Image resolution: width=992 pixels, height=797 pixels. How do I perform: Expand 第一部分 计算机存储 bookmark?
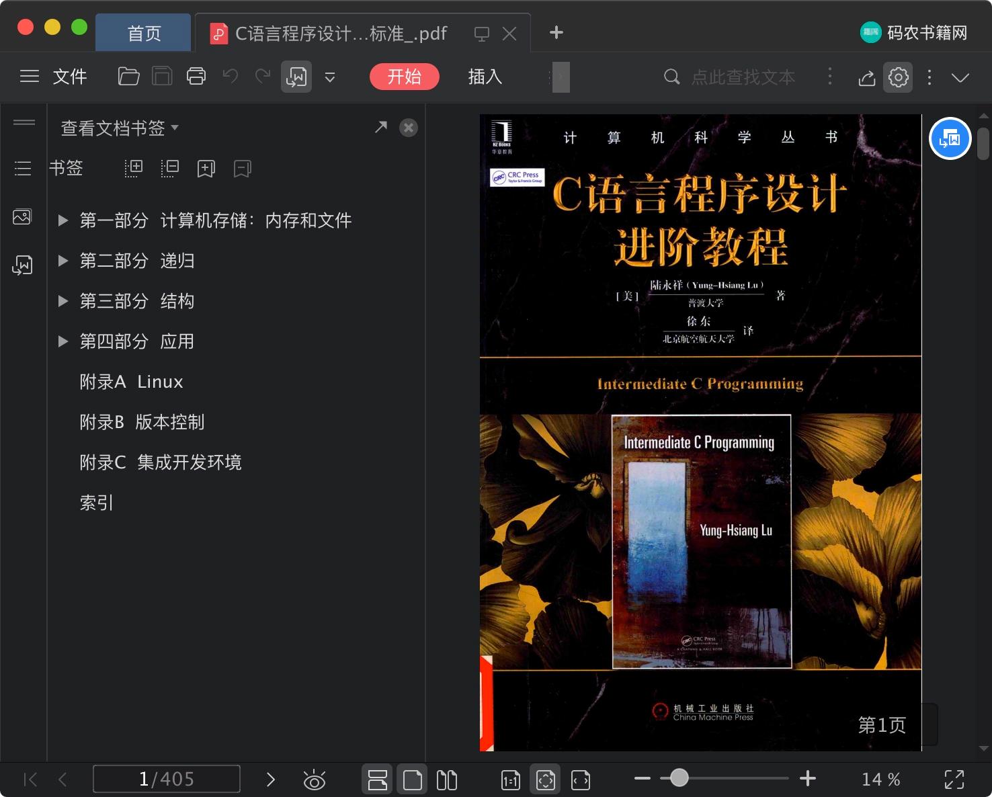tap(63, 220)
